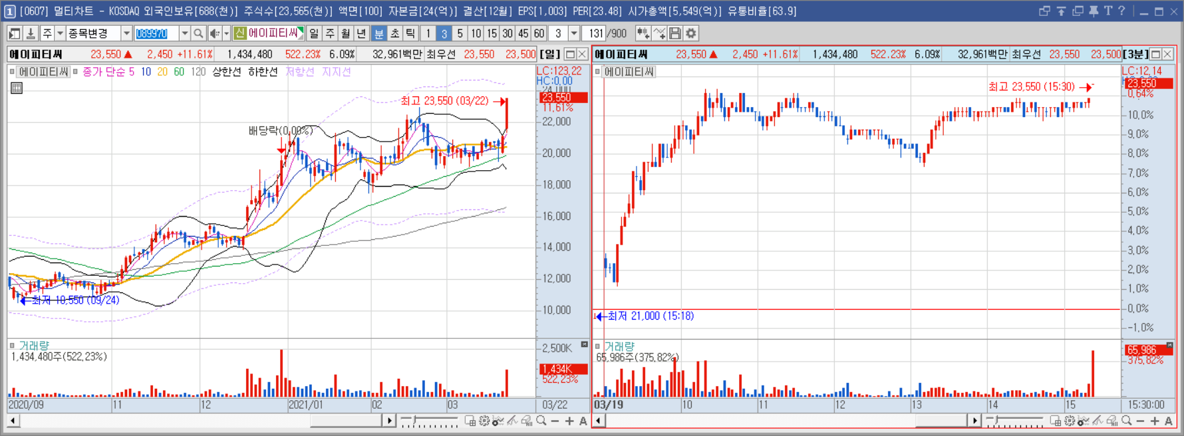Image resolution: width=1184 pixels, height=436 pixels.
Task: Select the 일 (daily) period toggle
Action: click(x=314, y=33)
